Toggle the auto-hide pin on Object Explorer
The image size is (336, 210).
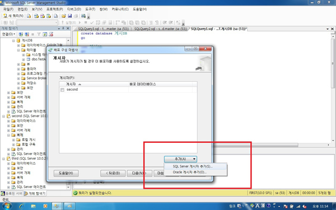click(x=63, y=29)
